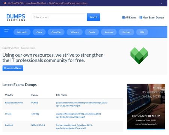Open the 60% Off courses promo link
The height and width of the screenshot is (135, 169).
point(48,3)
